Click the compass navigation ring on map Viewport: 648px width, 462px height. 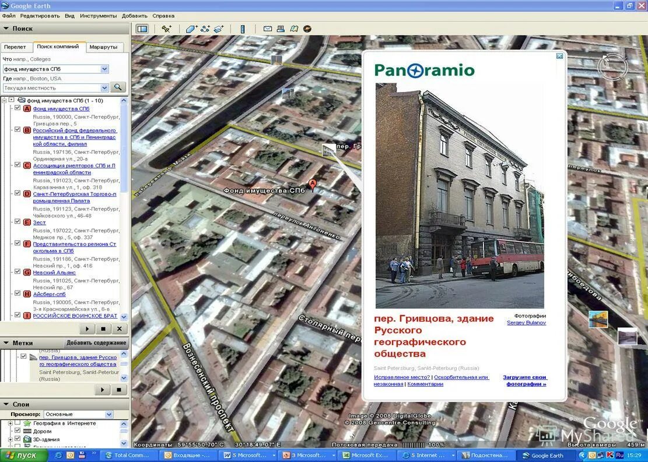(612, 66)
